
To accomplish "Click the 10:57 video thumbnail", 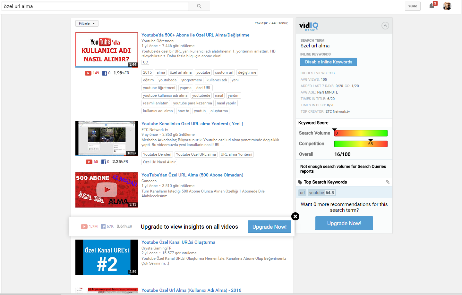I will (107, 139).
